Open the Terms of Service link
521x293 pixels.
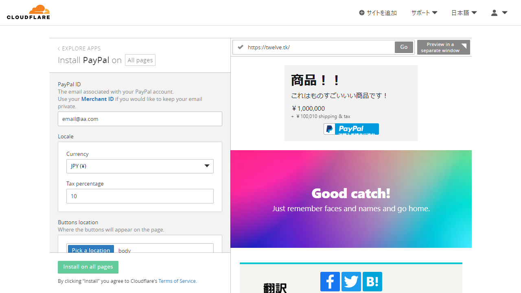pyautogui.click(x=177, y=281)
